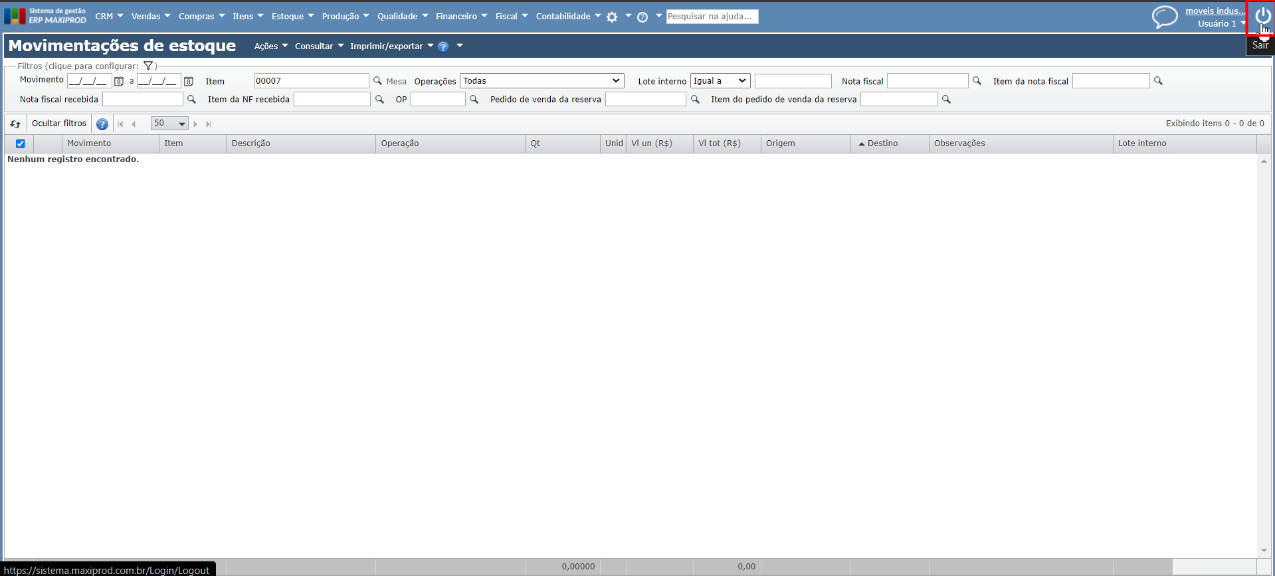
Task: Open the Contabilidade menu
Action: tap(568, 16)
